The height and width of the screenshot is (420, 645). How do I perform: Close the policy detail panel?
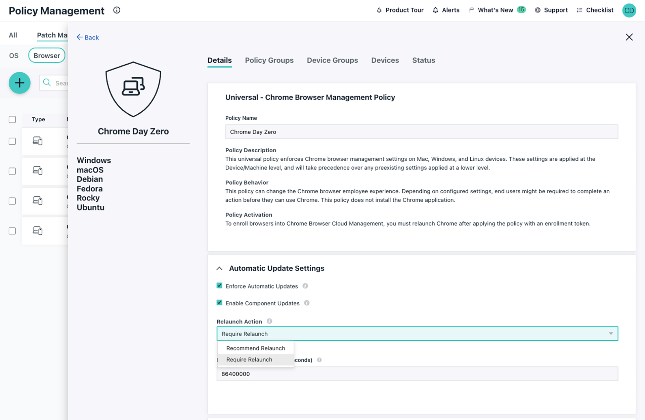630,37
